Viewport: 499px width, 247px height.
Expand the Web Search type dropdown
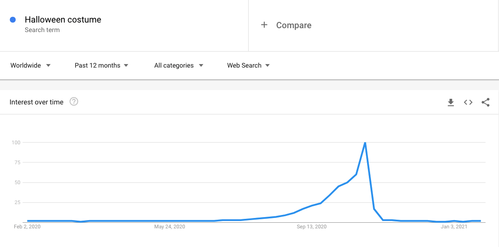click(x=248, y=65)
